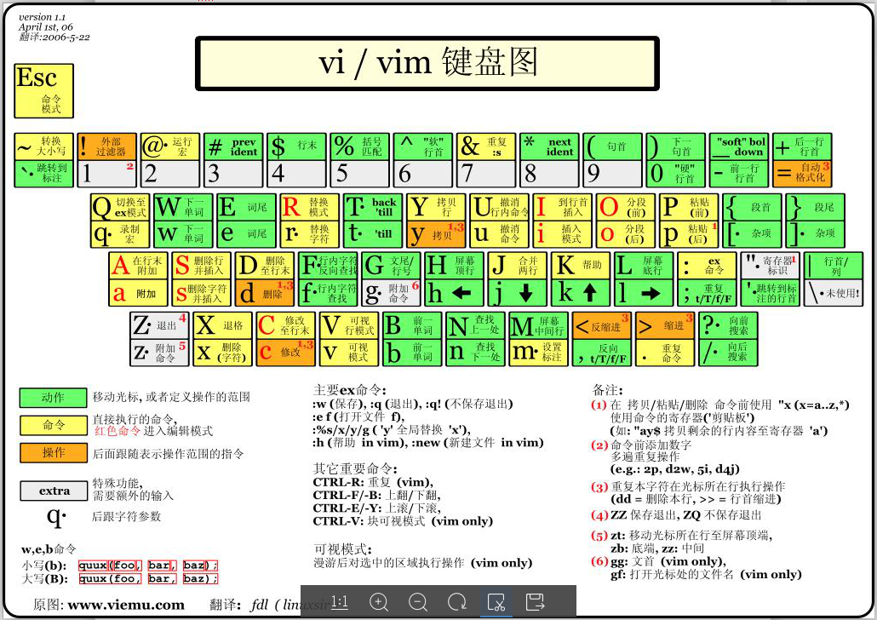Select the 'i 插入模式' key

pos(562,234)
